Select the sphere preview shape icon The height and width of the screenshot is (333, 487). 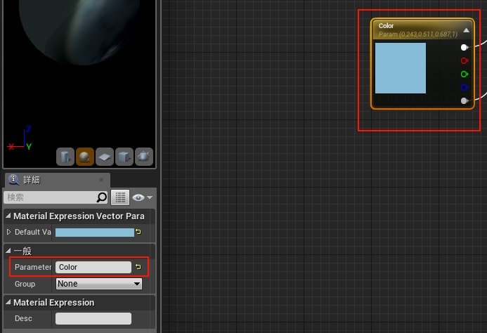(x=85, y=157)
